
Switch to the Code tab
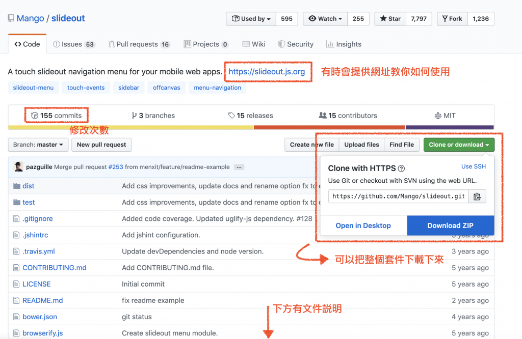tap(28, 44)
